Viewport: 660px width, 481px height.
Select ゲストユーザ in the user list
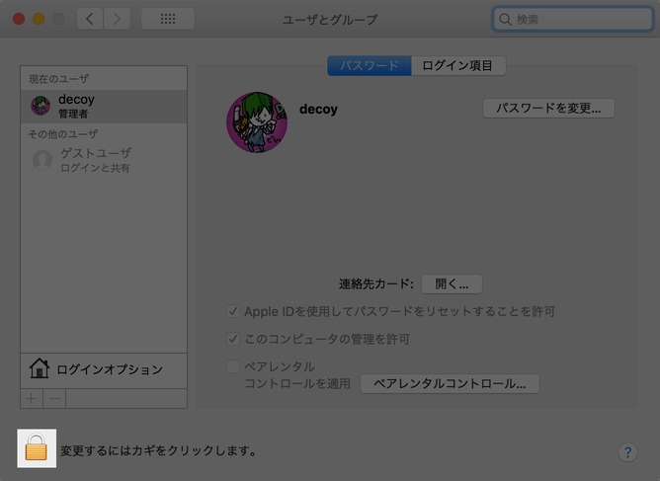pyautogui.click(x=104, y=160)
